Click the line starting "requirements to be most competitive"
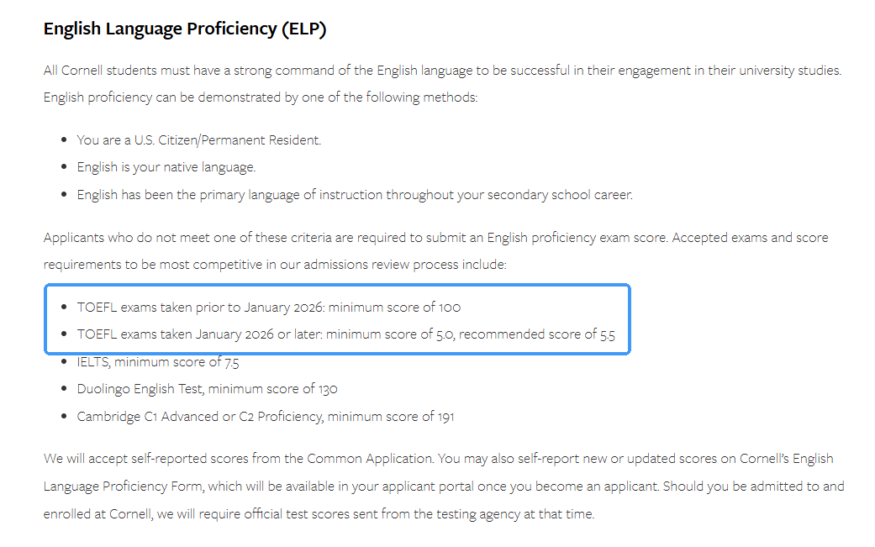 click(x=275, y=264)
